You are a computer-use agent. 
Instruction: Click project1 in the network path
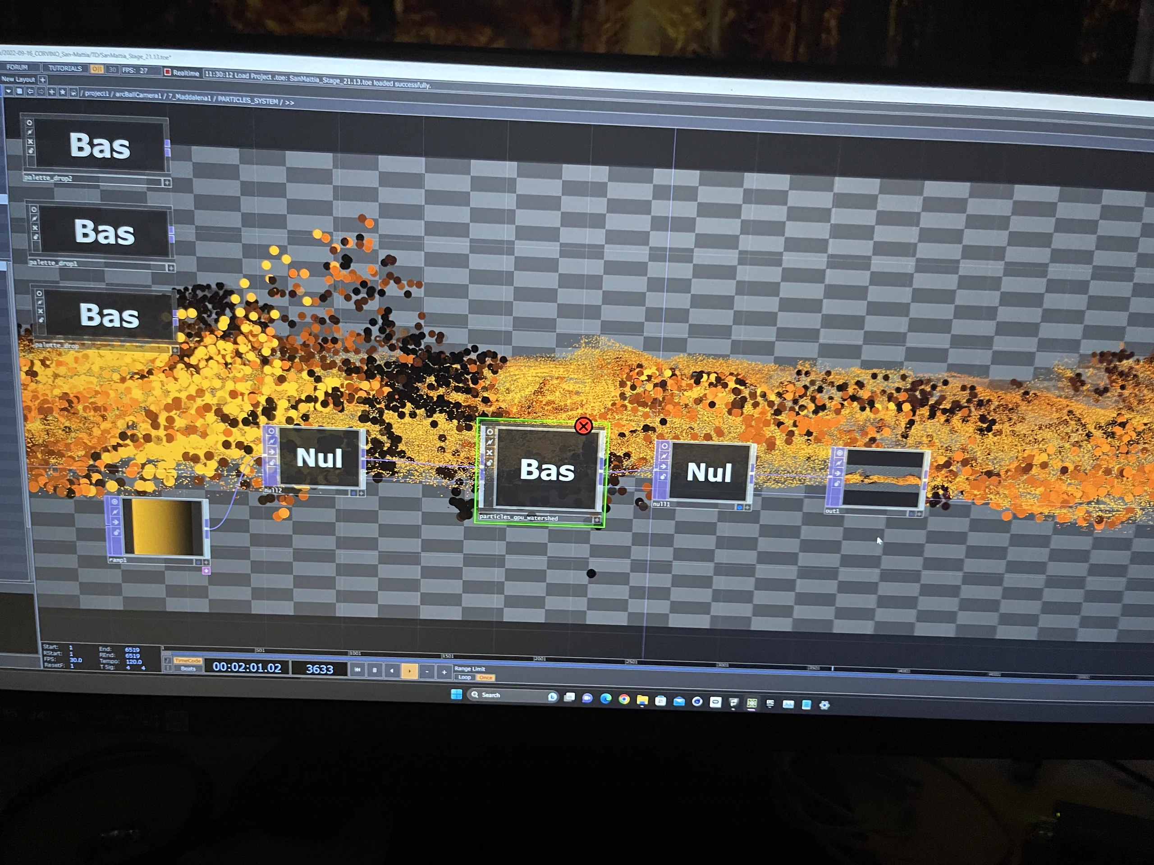pyautogui.click(x=97, y=94)
